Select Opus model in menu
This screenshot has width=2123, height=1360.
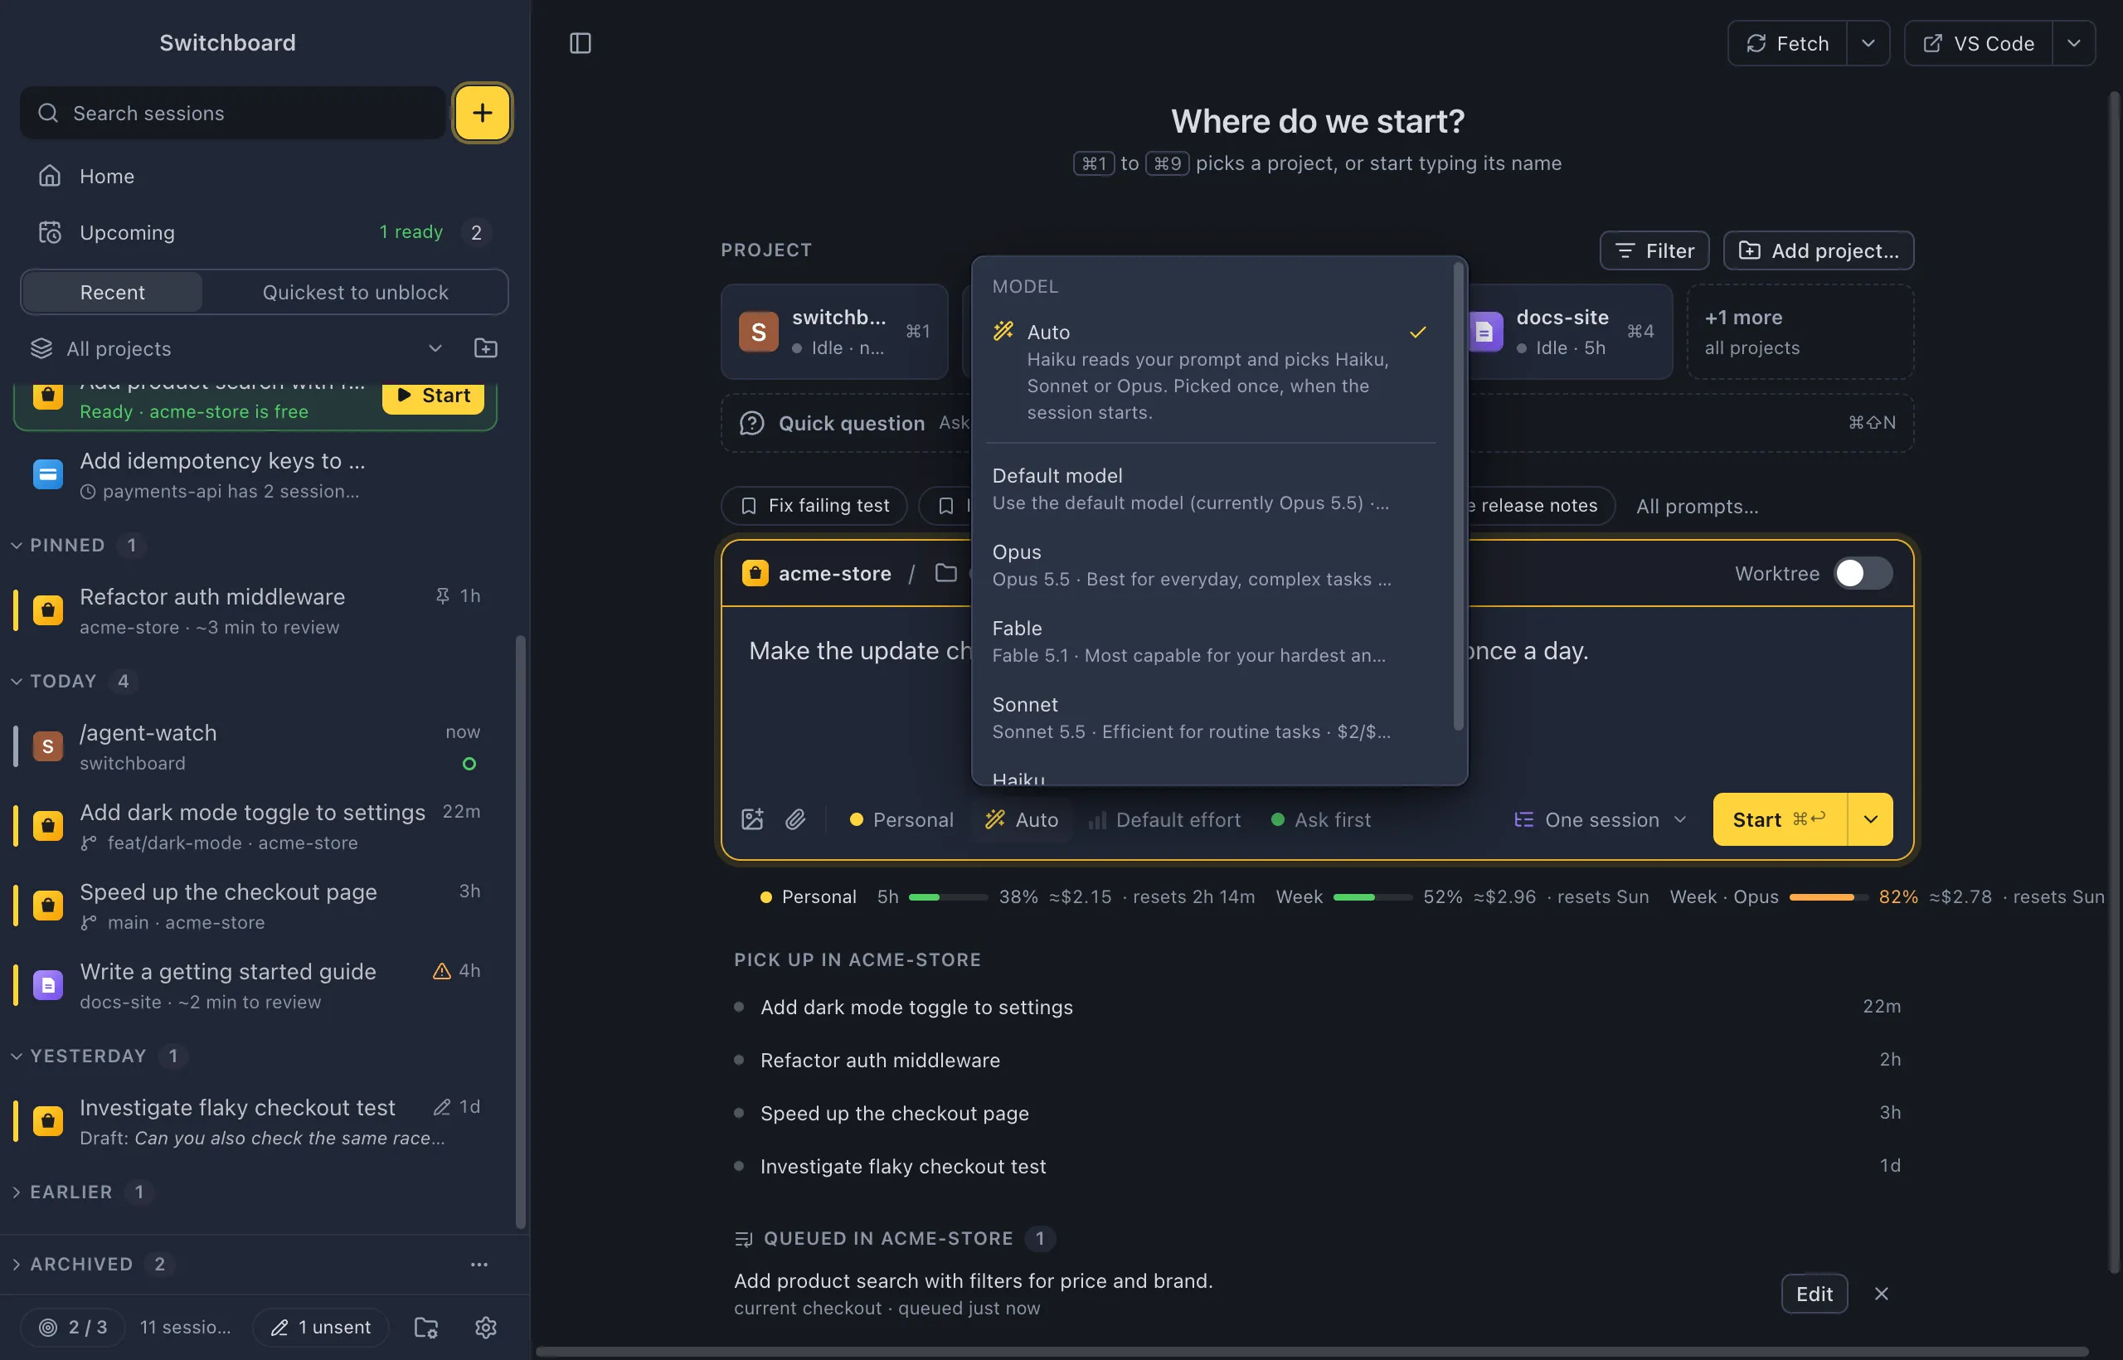pos(1210,566)
